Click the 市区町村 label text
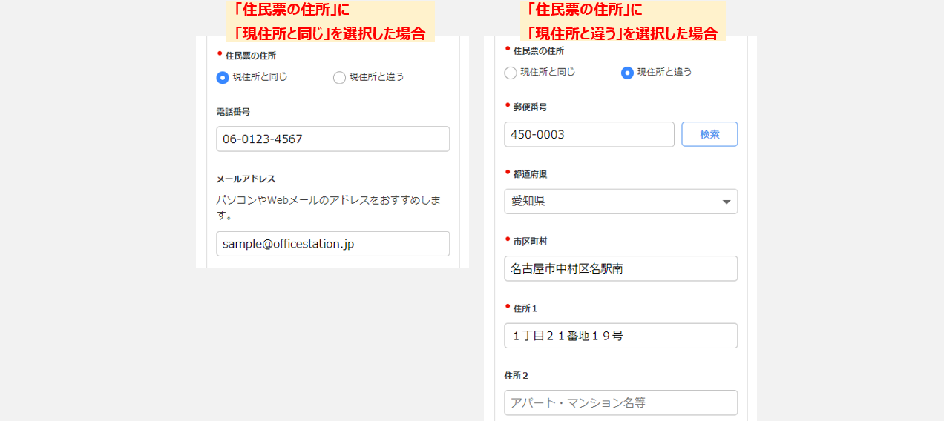 point(530,242)
